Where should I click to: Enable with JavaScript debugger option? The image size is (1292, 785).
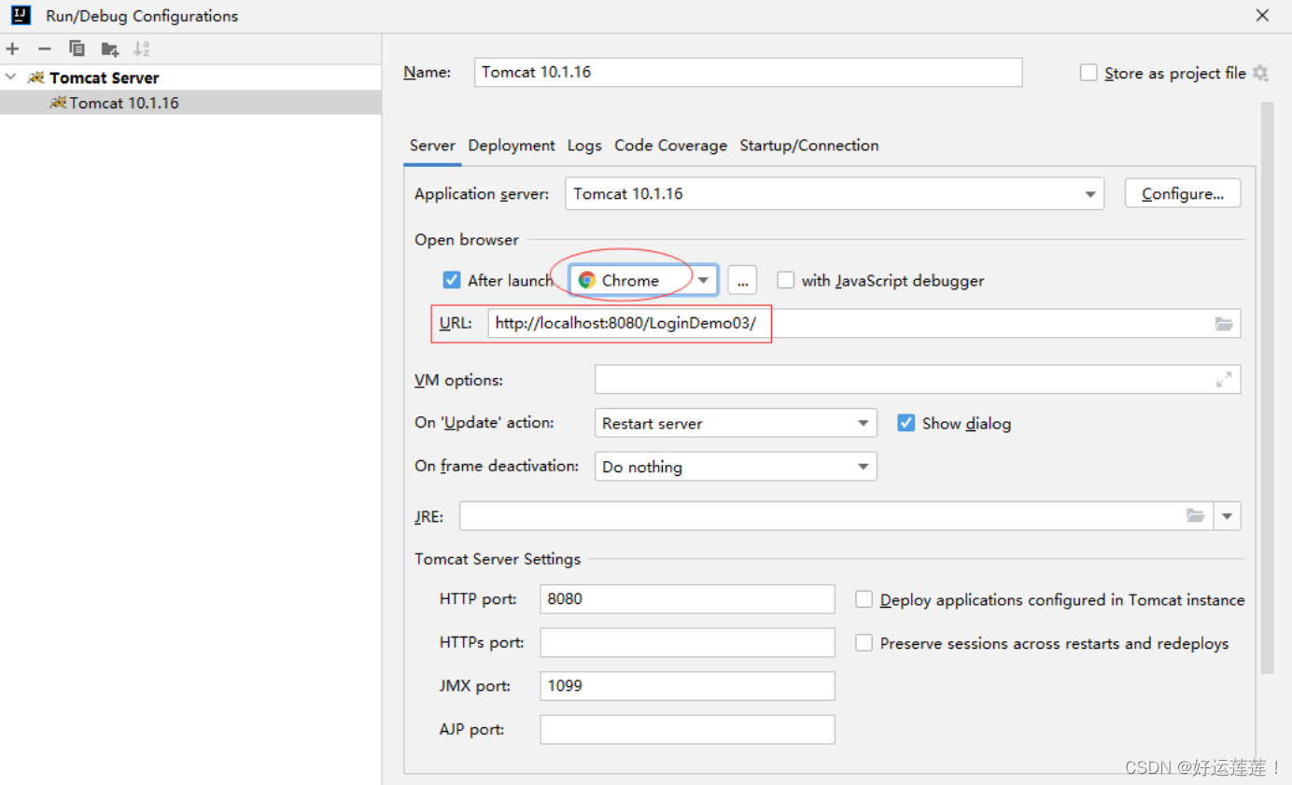(x=786, y=280)
